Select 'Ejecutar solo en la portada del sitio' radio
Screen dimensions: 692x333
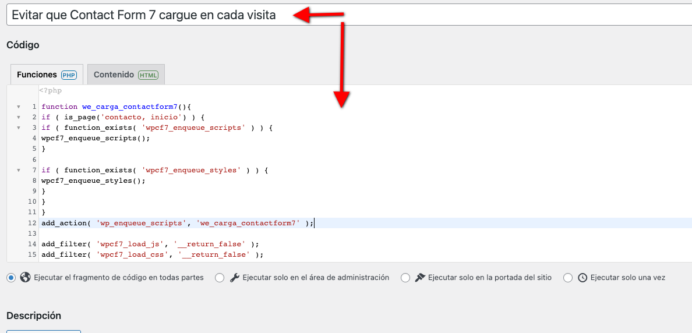(405, 278)
